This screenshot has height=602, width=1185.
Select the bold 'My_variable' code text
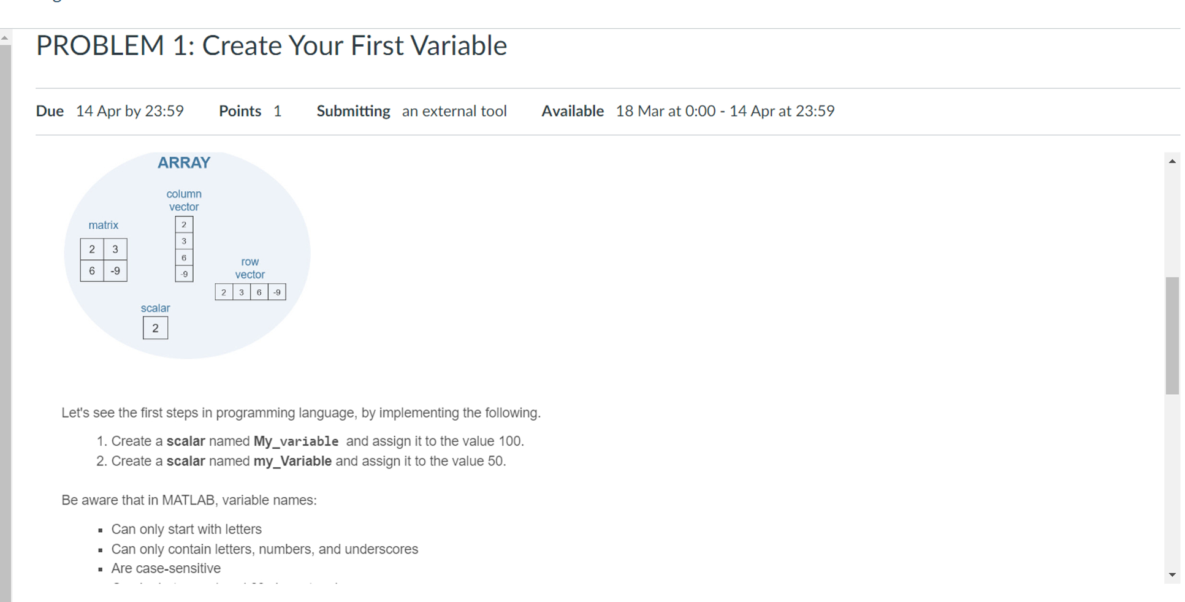pos(297,441)
